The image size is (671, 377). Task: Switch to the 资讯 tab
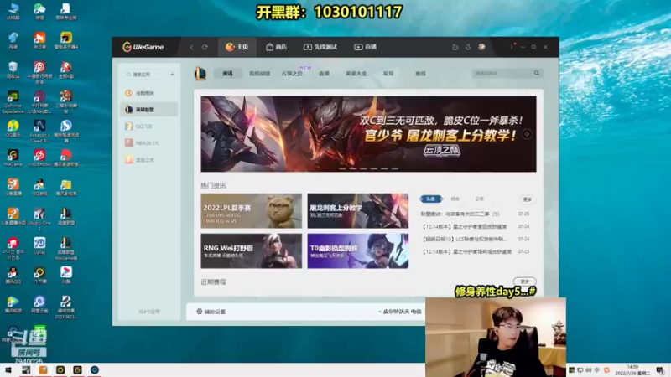(227, 74)
